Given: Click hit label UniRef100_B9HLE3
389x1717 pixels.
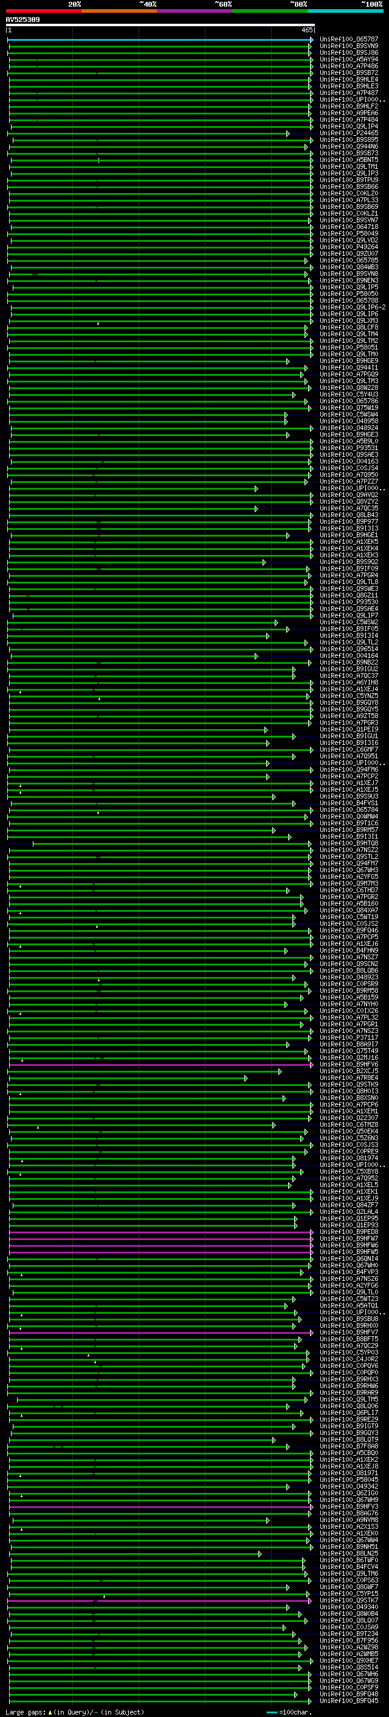Looking at the screenshot, I should click(348, 86).
